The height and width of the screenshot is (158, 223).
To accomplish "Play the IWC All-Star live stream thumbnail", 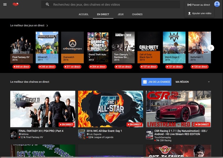I will coord(111,109).
